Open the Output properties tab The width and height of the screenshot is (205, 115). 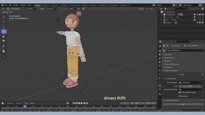pos(160,55)
